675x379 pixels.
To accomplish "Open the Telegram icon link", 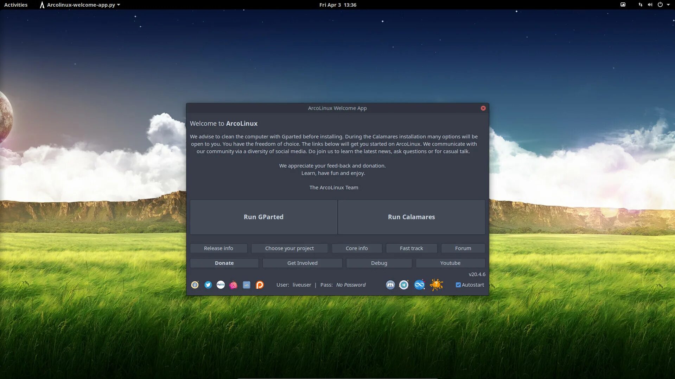I will 404,285.
